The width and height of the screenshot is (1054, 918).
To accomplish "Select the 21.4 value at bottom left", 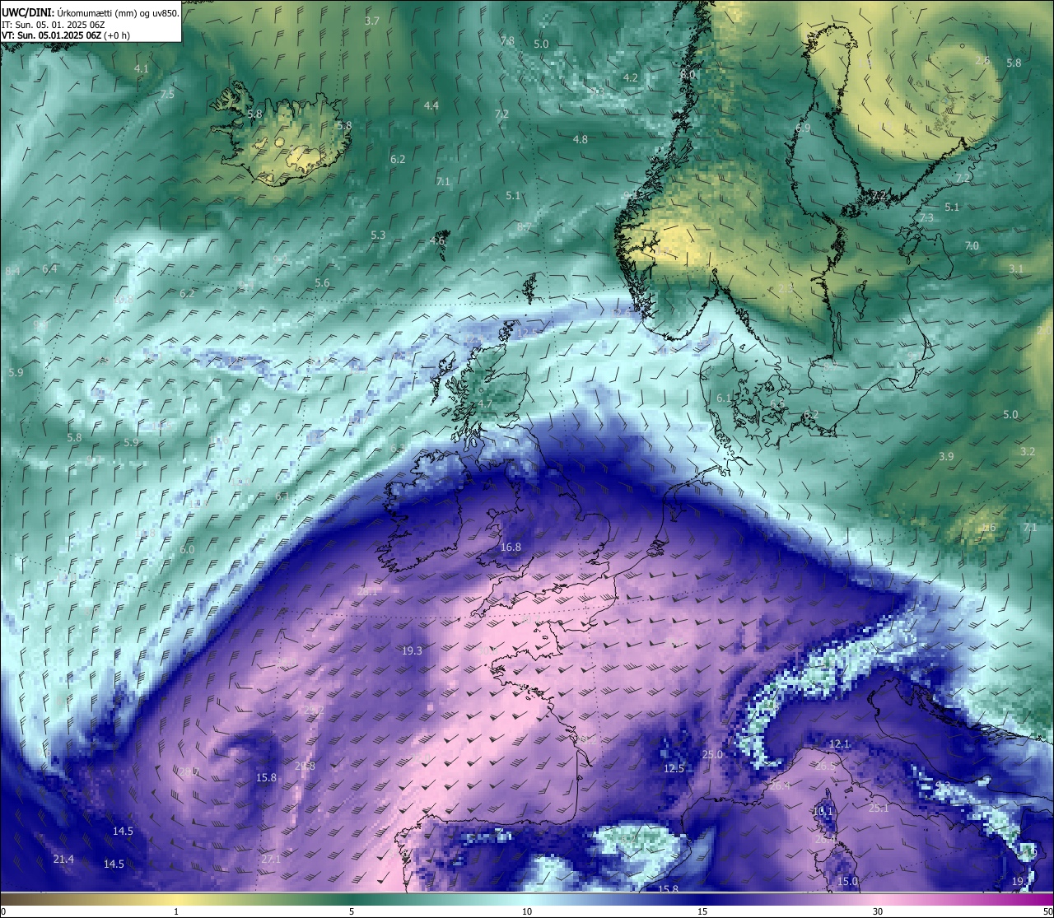I will tap(63, 860).
